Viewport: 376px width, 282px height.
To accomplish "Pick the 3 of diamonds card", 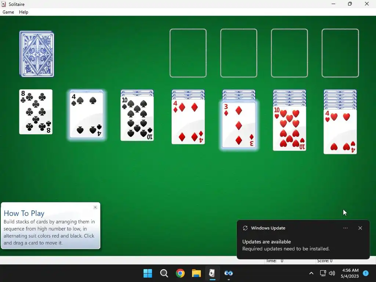I will (x=239, y=125).
